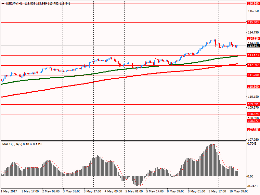
Task: Select the 115.503 price level label
Action: click(253, 22)
